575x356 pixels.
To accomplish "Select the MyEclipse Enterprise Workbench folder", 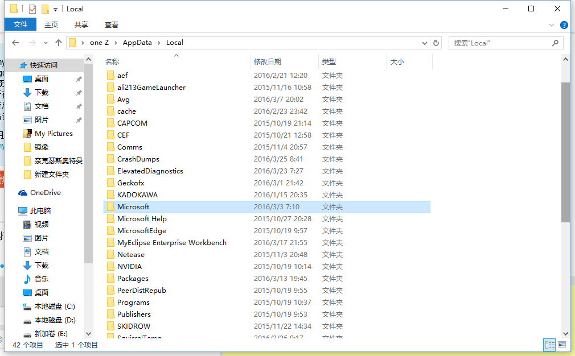I will click(x=171, y=242).
